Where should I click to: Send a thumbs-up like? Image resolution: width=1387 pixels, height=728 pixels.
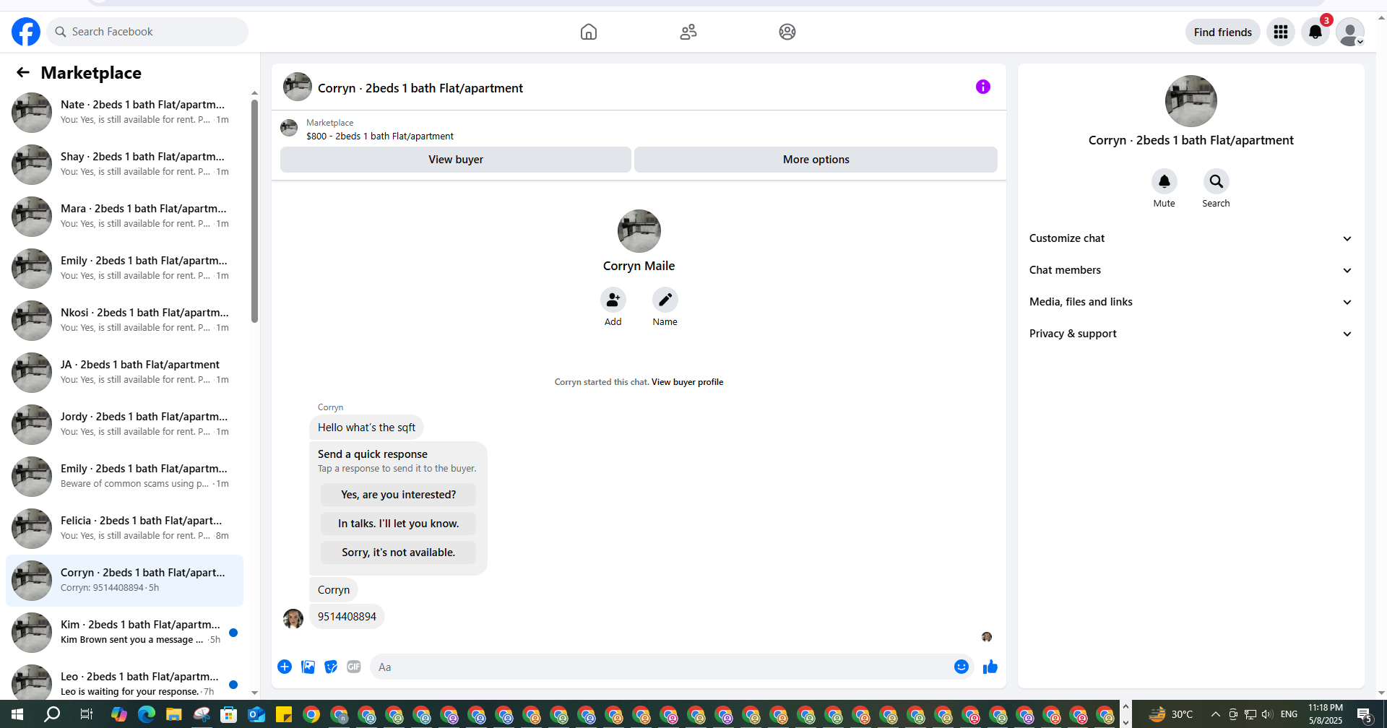pyautogui.click(x=990, y=667)
